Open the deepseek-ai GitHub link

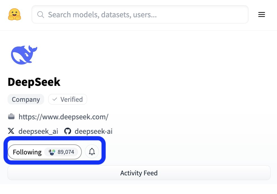[94, 131]
